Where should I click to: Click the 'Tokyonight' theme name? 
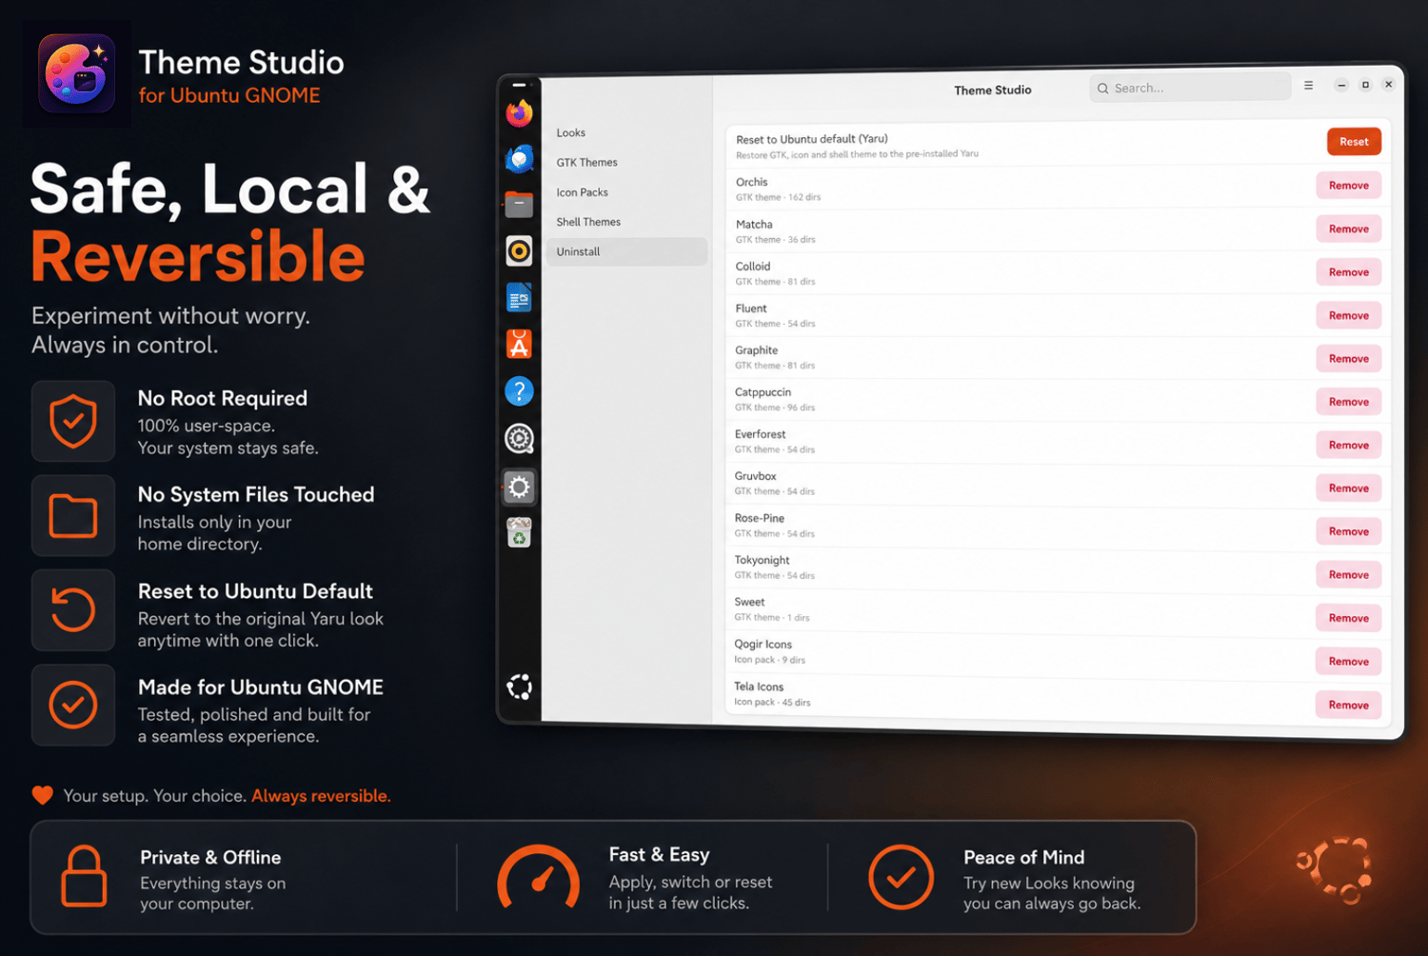pyautogui.click(x=762, y=560)
